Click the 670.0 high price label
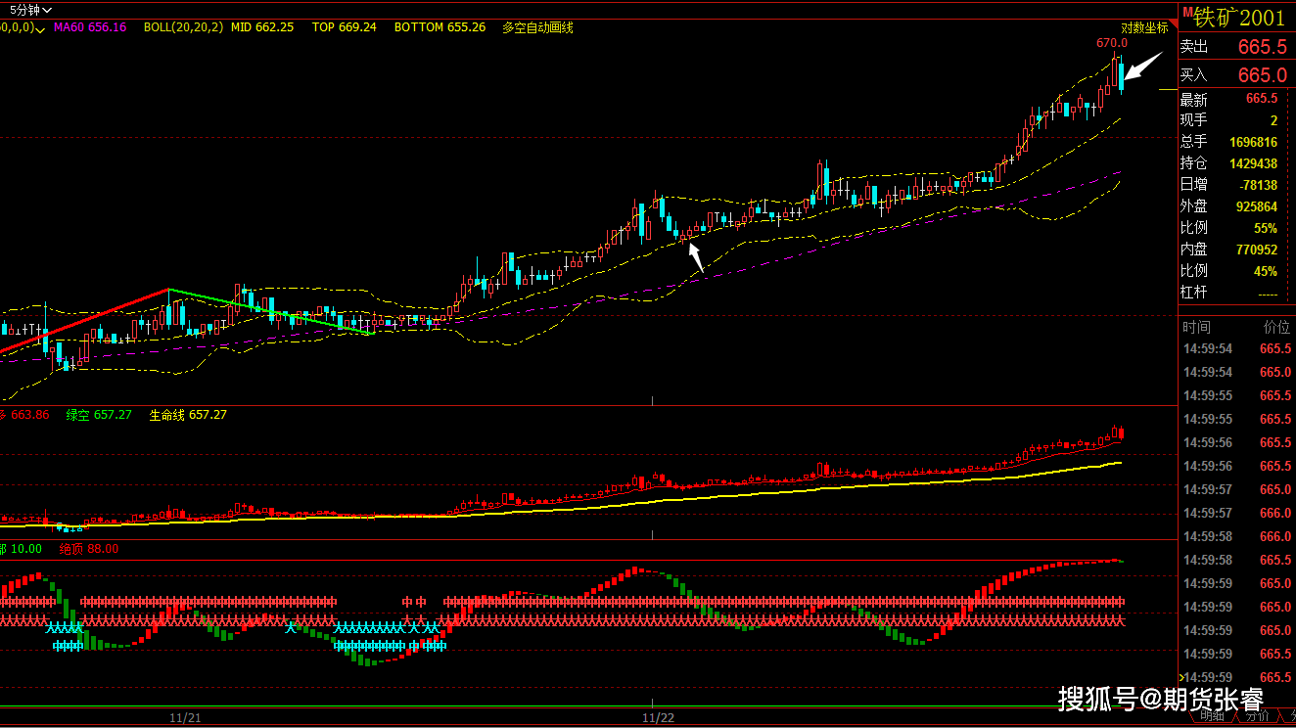The height and width of the screenshot is (728, 1296). pyautogui.click(x=1111, y=43)
